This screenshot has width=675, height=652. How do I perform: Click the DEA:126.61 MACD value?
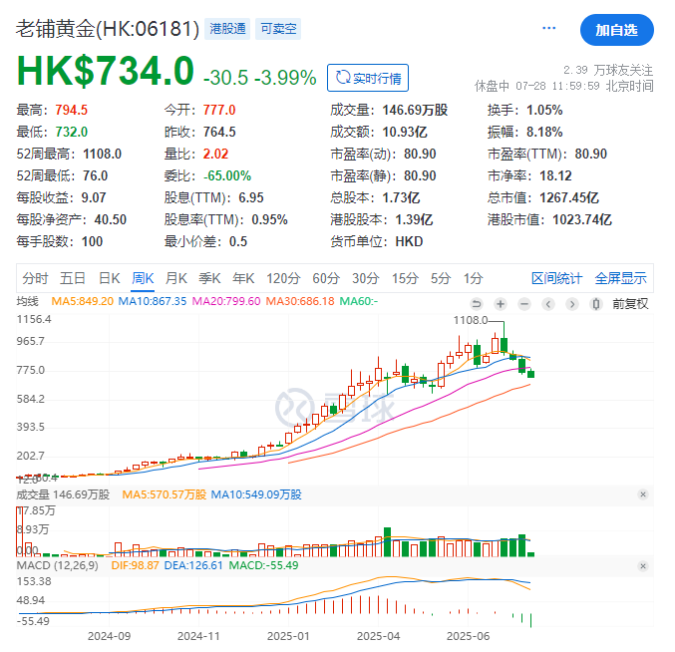(x=193, y=565)
